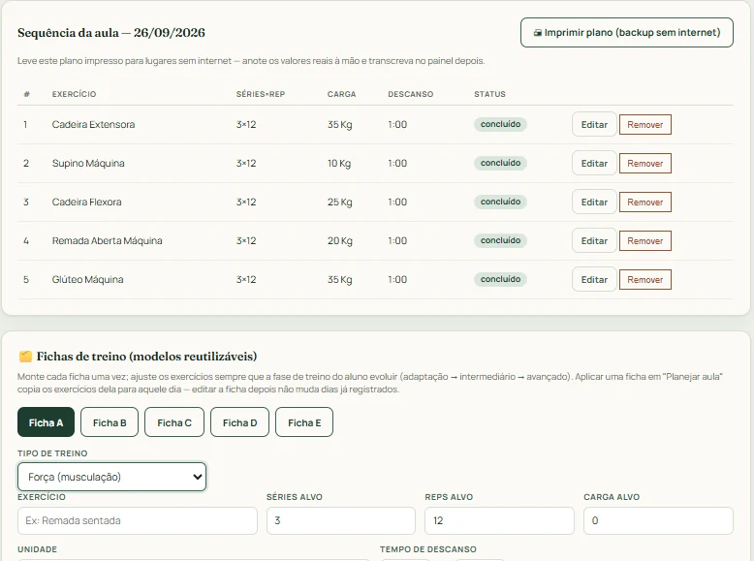Click the Séries alvo field
754x561 pixels.
(x=341, y=520)
